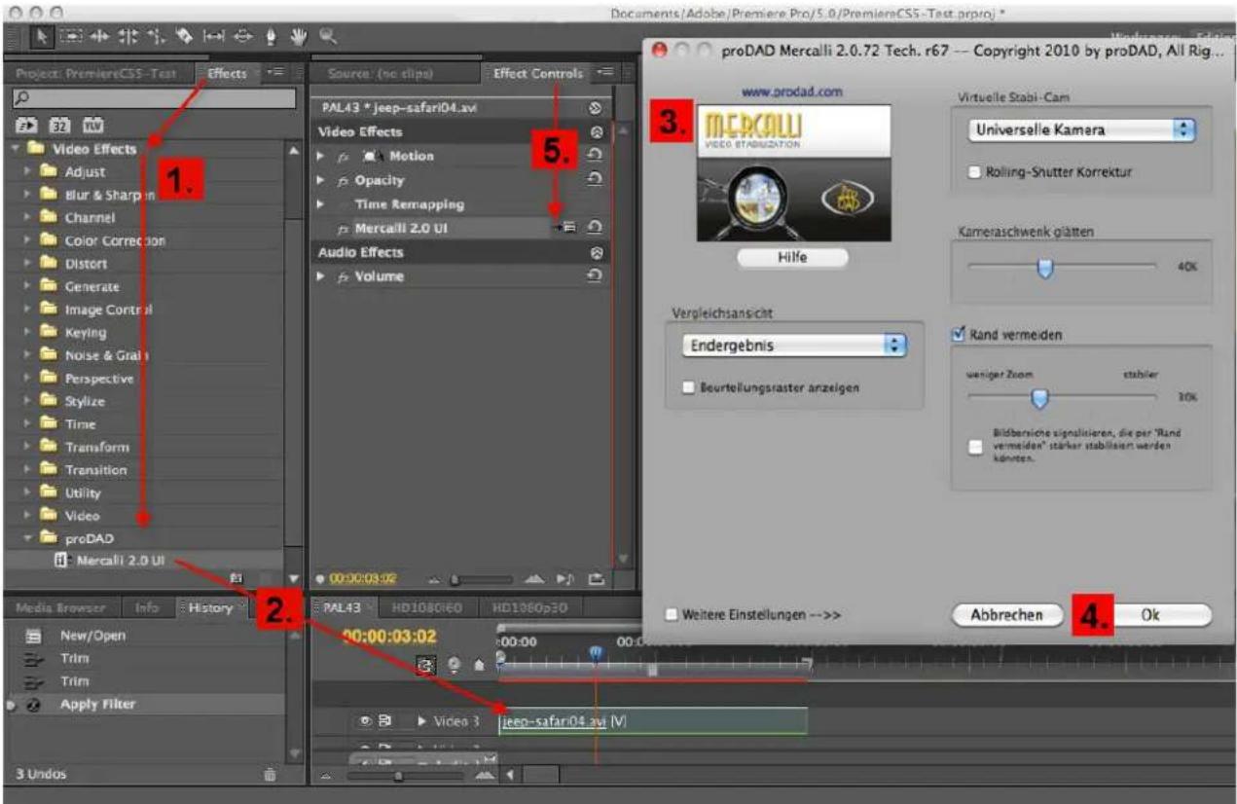Enable Rolling-Shutter Korrektur checkbox
This screenshot has width=1237, height=804.
click(974, 172)
